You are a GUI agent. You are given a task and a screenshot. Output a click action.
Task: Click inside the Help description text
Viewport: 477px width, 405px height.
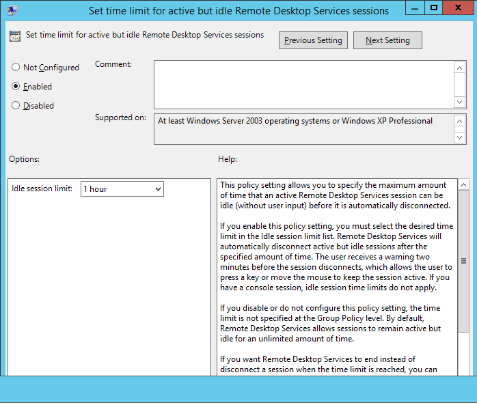[336, 273]
